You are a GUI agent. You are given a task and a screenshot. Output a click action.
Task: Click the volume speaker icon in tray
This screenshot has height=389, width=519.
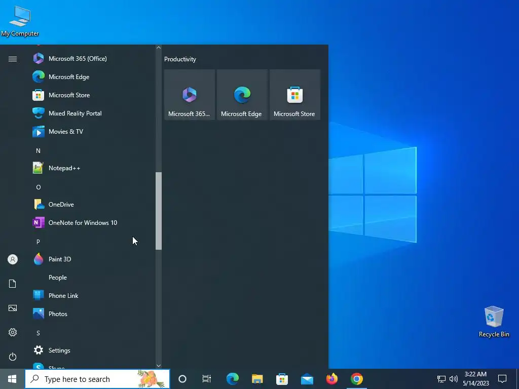click(x=454, y=379)
